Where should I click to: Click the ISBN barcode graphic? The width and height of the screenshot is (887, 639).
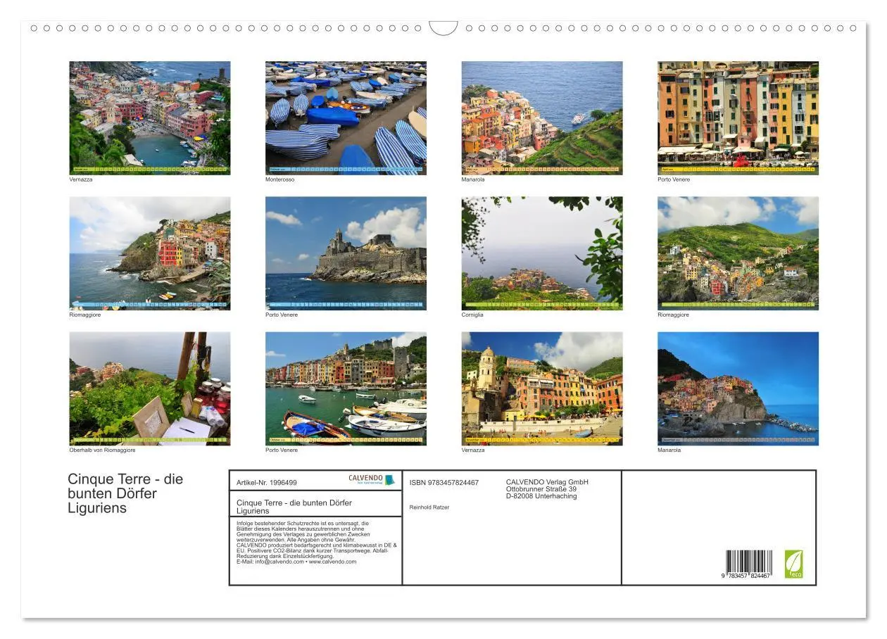pos(749,562)
